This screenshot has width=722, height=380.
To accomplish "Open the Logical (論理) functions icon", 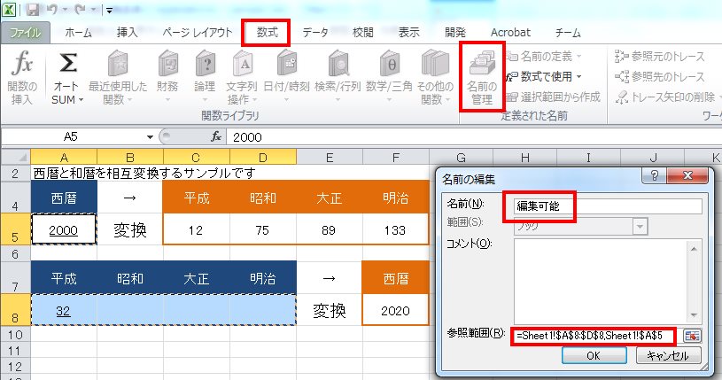I will click(x=204, y=66).
